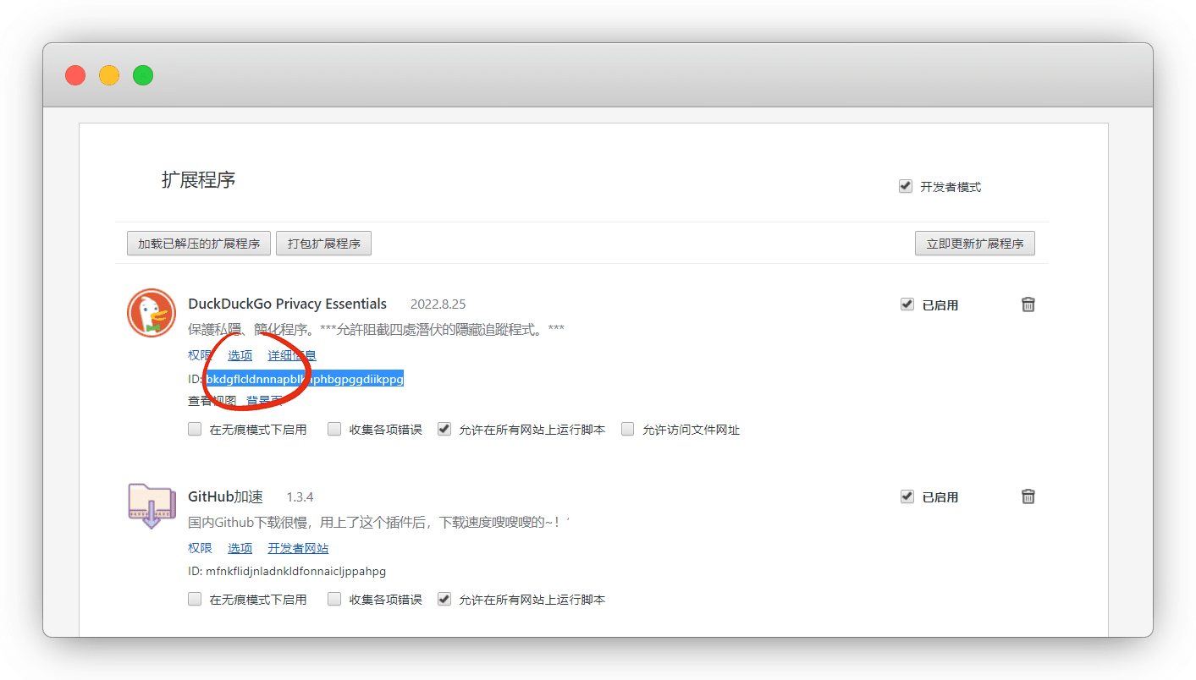This screenshot has height=680, width=1196.
Task: Toggle the 开发者模式 checkbox
Action: pos(906,186)
